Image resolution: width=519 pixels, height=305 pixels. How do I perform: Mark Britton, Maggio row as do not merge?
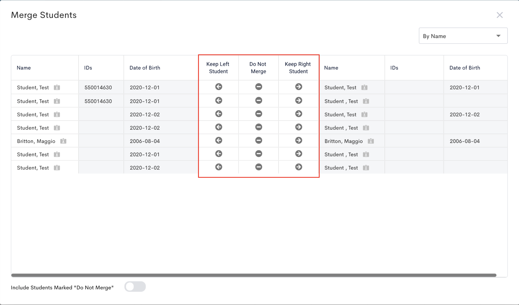coord(258,140)
